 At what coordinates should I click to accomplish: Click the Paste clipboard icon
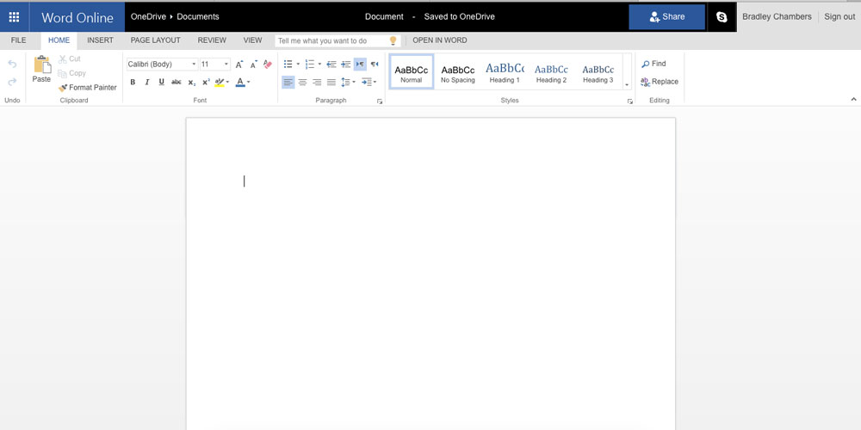pyautogui.click(x=41, y=64)
